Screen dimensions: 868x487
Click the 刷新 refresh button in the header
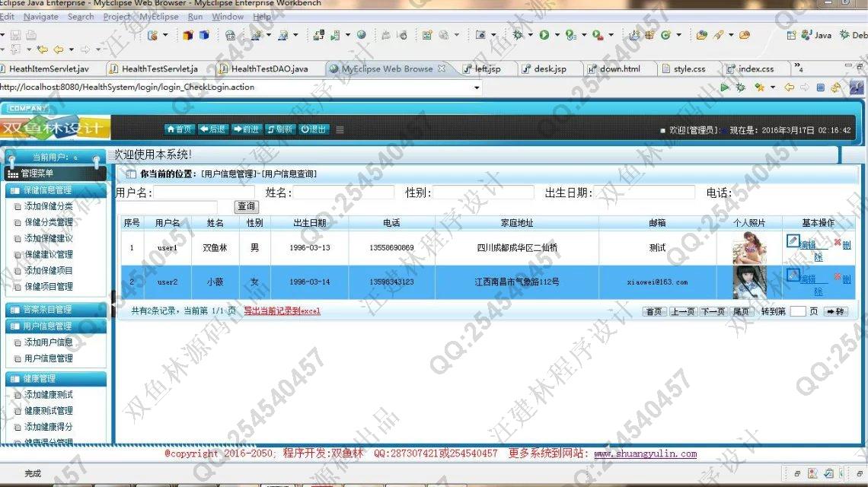click(280, 129)
